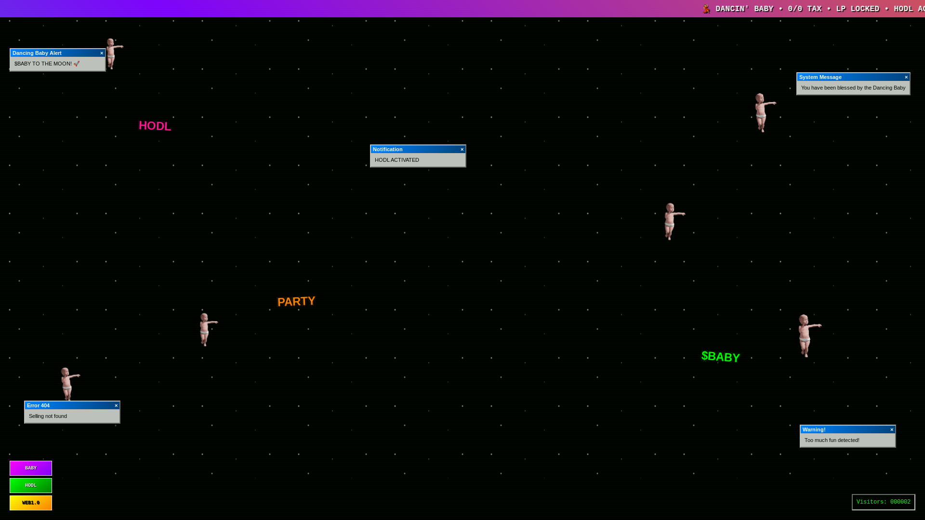
Task: Click the Dancing Baby Alert title bar
Action: tap(57, 53)
